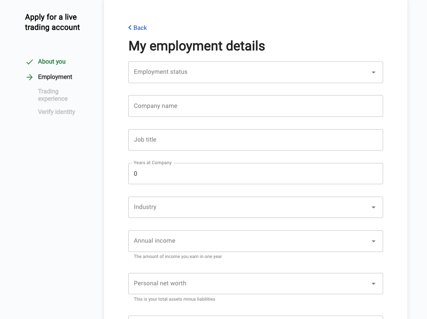The height and width of the screenshot is (319, 427).
Task: Click the Industry dropdown arrow
Action: click(x=373, y=207)
